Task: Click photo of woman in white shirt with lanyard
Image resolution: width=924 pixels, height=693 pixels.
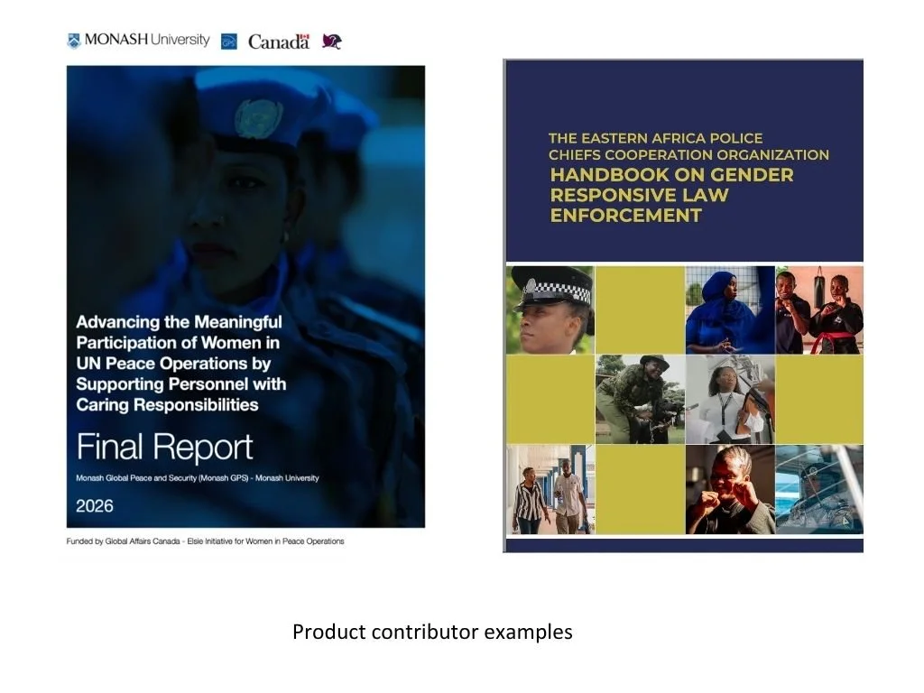Action: pos(730,400)
